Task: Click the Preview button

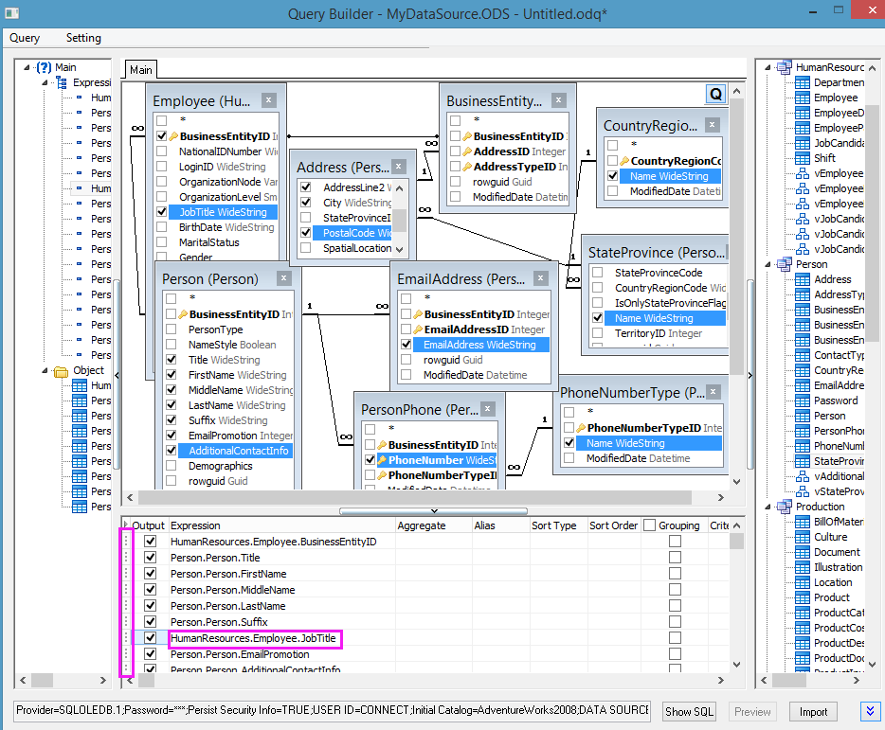Action: [751, 711]
